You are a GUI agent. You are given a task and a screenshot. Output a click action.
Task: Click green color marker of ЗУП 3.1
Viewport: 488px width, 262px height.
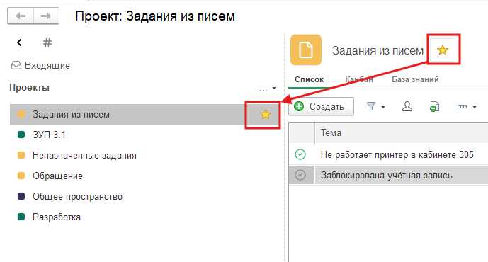(21, 135)
